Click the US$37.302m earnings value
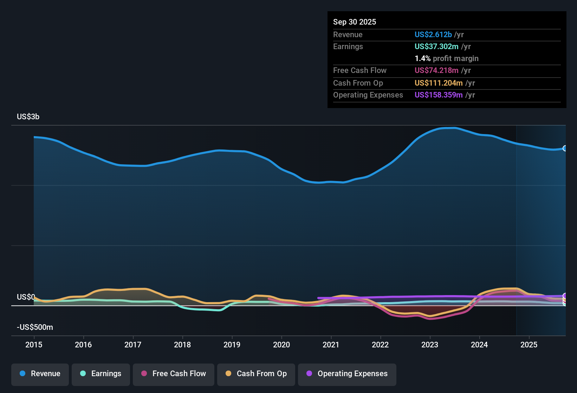This screenshot has width=577, height=393. tap(436, 46)
